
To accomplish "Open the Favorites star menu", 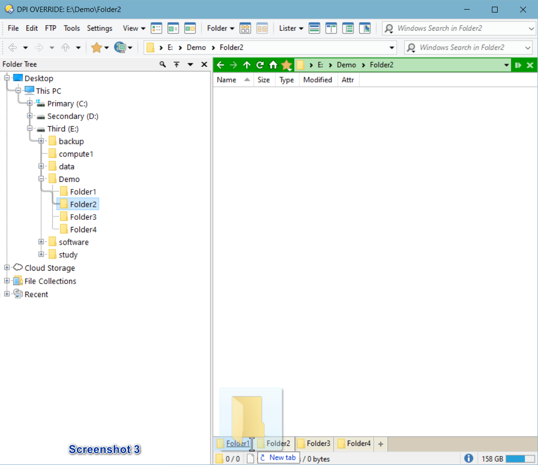I will pos(99,48).
